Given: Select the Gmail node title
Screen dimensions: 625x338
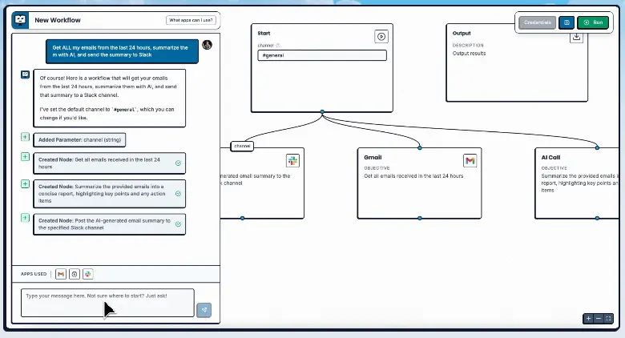Looking at the screenshot, I should [x=373, y=158].
